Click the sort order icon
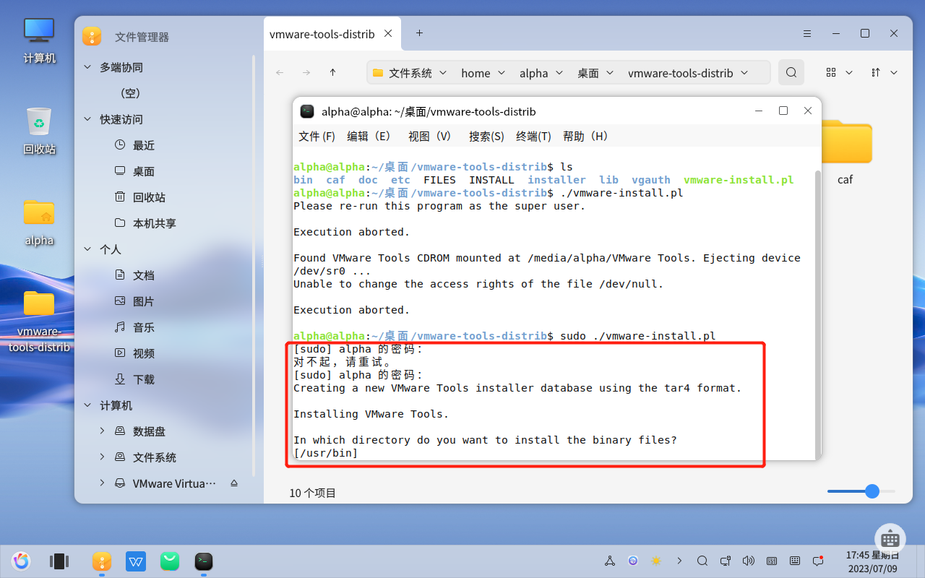Image resolution: width=925 pixels, height=578 pixels. click(876, 72)
